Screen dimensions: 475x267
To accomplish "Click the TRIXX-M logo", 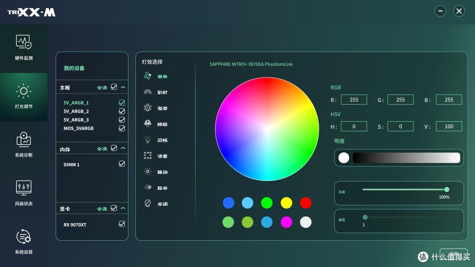I will [x=31, y=12].
